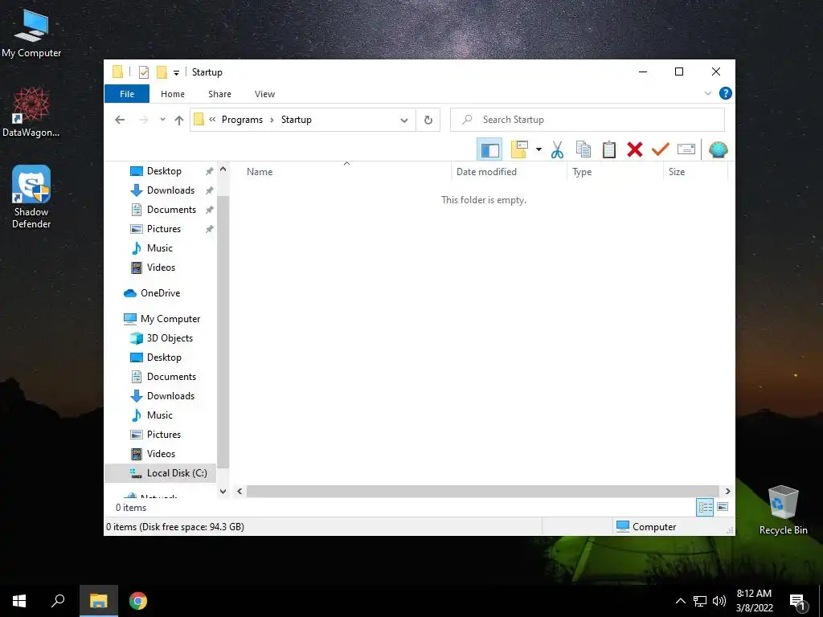Expand the ribbon with the chevron
Image resolution: width=823 pixels, height=617 pixels.
[707, 93]
